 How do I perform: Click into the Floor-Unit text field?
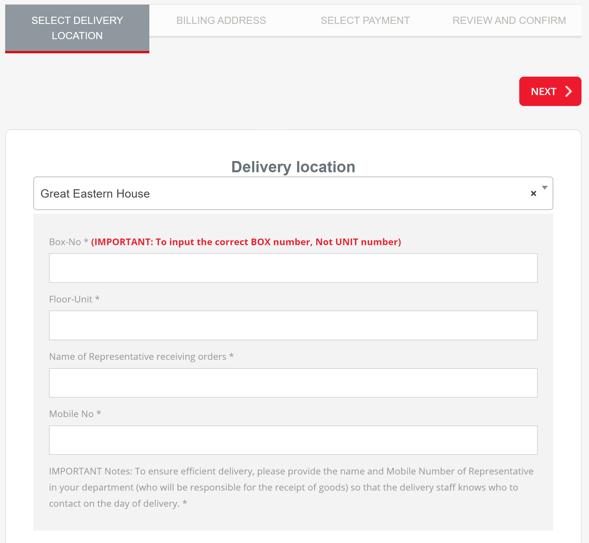[293, 325]
